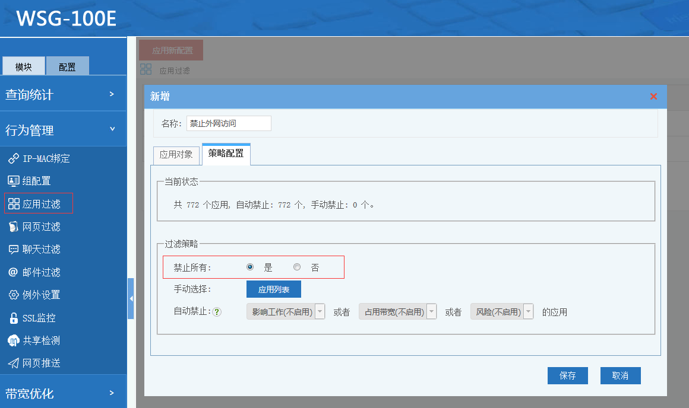
Task: Select 是 radio for 禁止所有
Action: [250, 267]
